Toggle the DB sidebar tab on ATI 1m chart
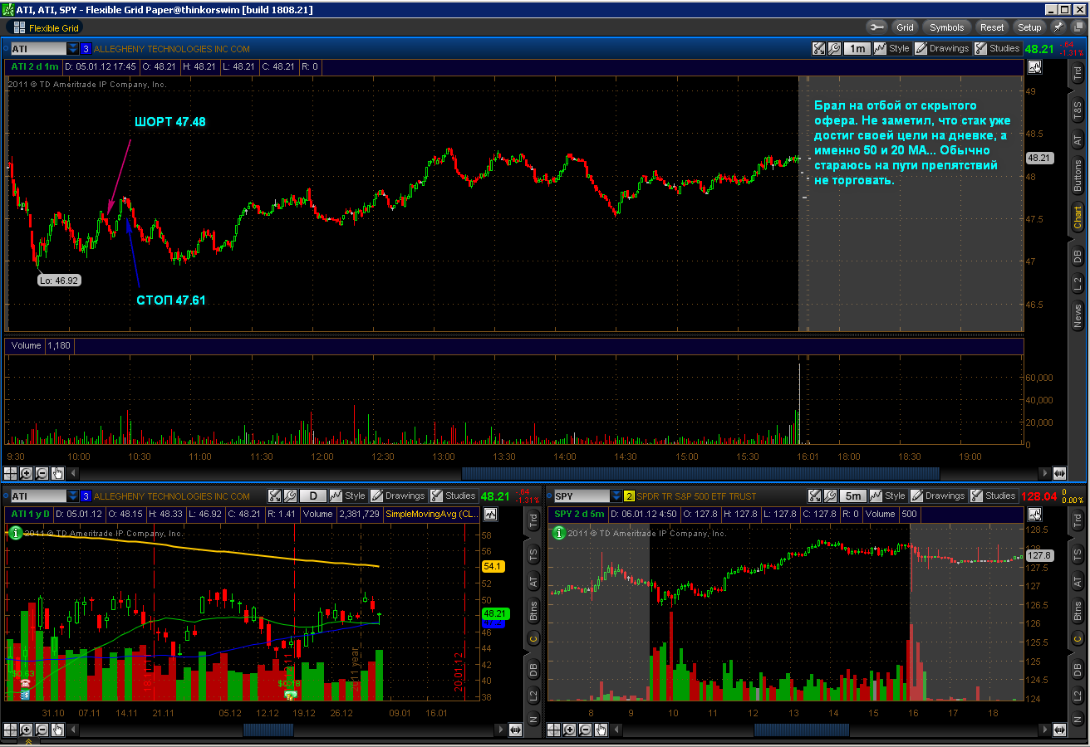Viewport: 1090px width, 747px height. point(1078,257)
